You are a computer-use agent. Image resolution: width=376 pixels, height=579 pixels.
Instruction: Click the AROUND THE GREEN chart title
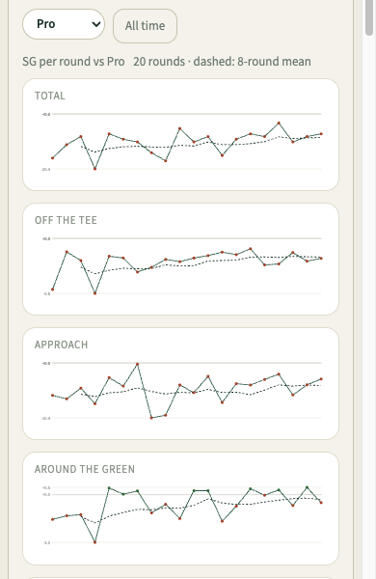(x=85, y=469)
